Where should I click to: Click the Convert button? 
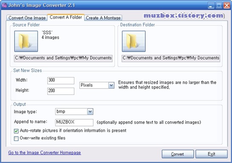(x=178, y=154)
